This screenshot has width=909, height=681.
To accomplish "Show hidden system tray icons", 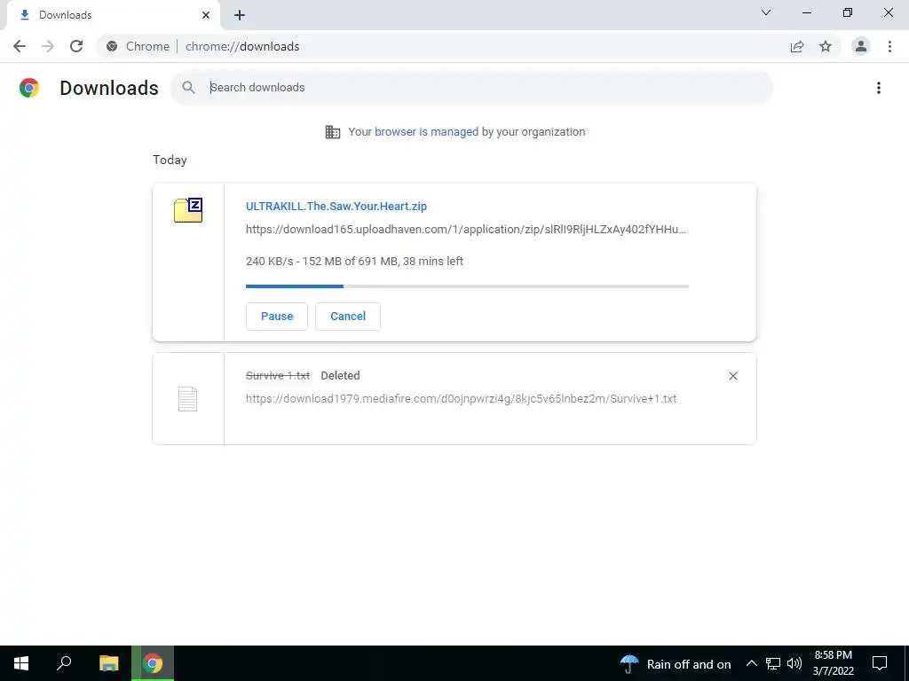I will click(x=751, y=663).
